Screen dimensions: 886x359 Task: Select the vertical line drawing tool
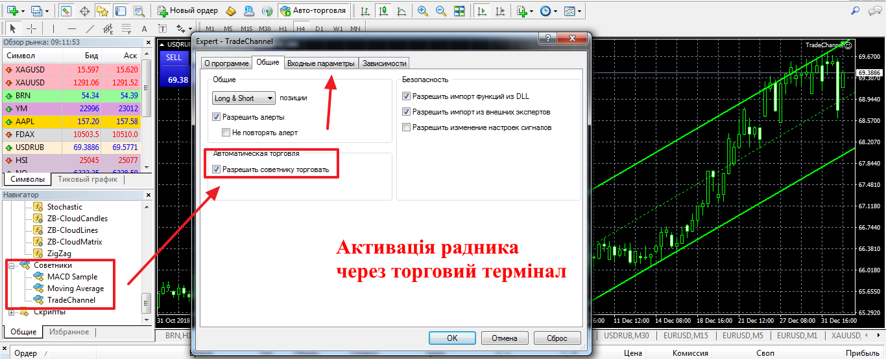pyautogui.click(x=53, y=28)
